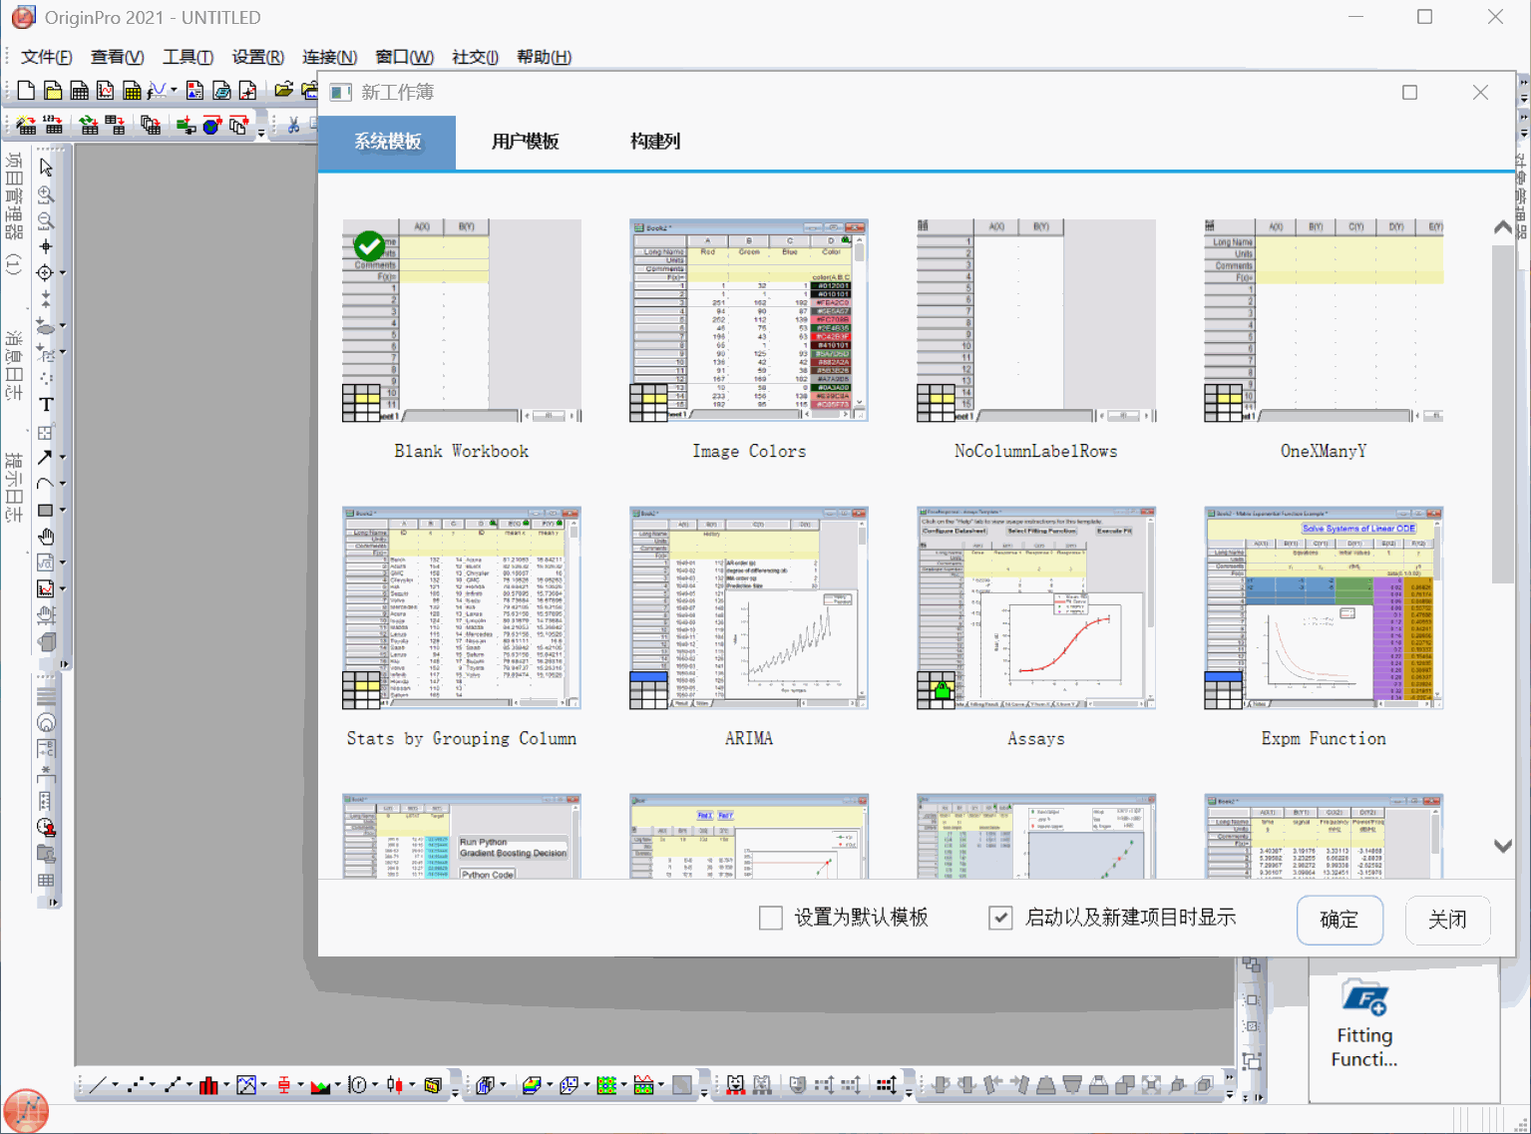Image resolution: width=1531 pixels, height=1134 pixels.
Task: Click the New Function plot icon
Action: click(157, 91)
